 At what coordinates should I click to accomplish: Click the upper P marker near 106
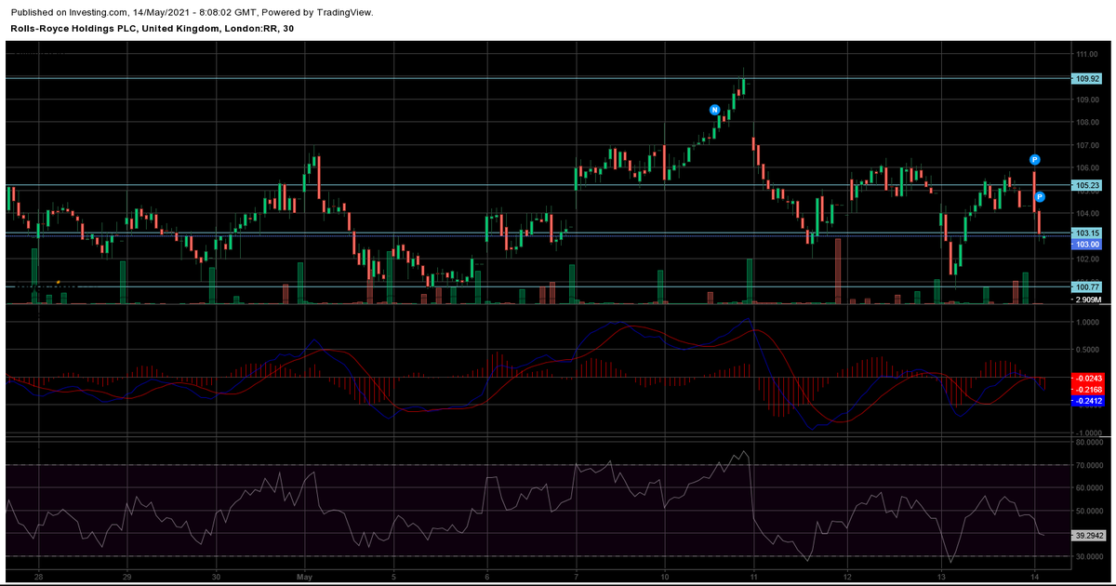click(1034, 160)
